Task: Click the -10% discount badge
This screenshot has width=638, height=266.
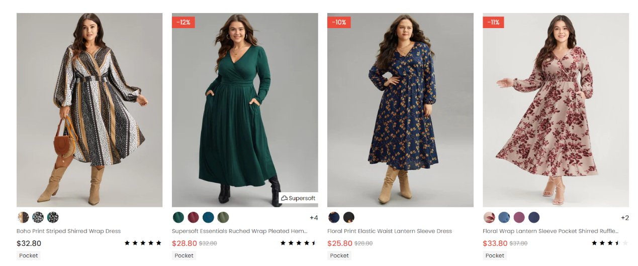Action: point(338,23)
